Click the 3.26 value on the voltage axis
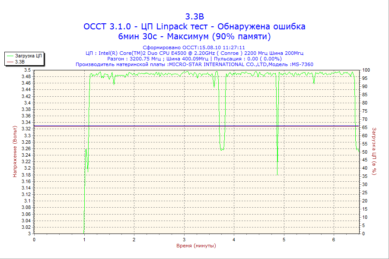 point(26,148)
